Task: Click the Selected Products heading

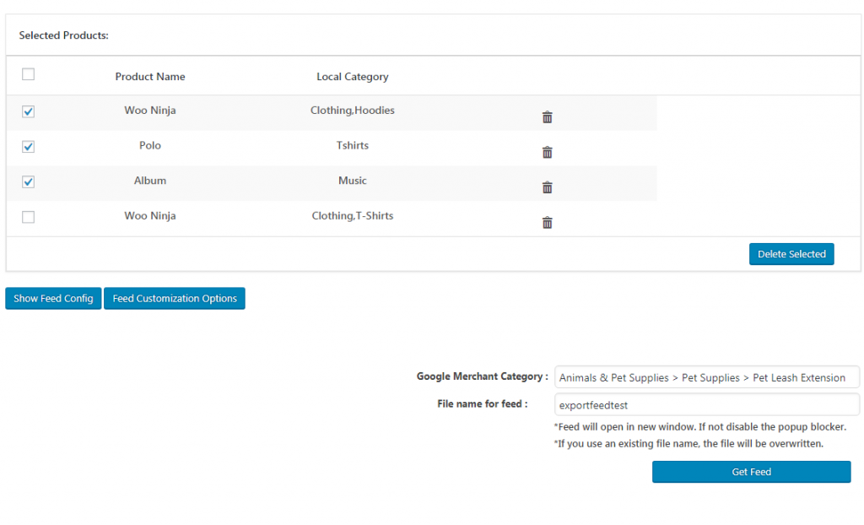Action: tap(63, 35)
